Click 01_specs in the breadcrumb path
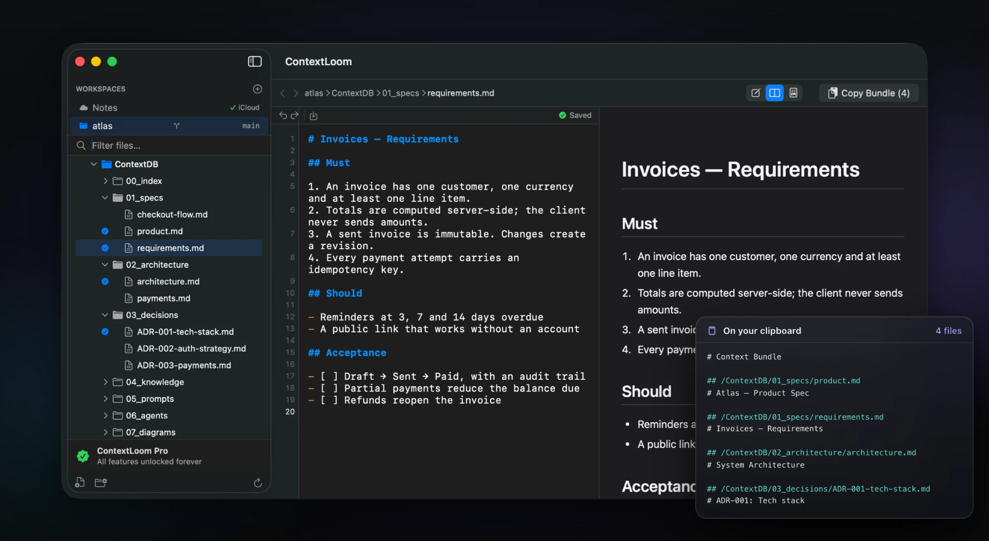The image size is (989, 541). pos(401,93)
